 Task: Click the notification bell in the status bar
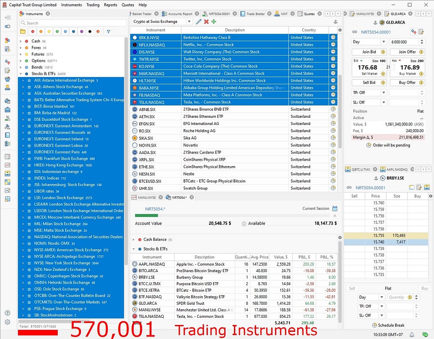point(412,335)
